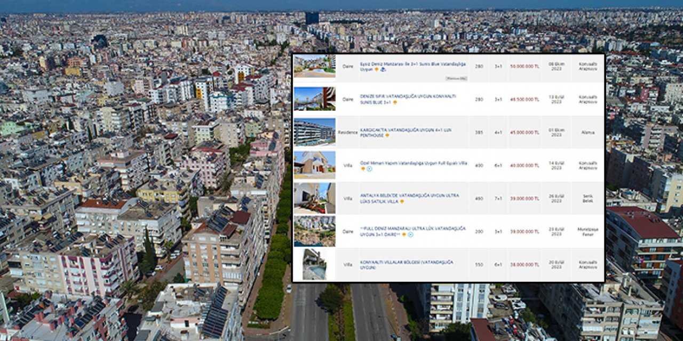
Task: Click the video play icon on Özel Mimari villa listing
Action: (369, 169)
